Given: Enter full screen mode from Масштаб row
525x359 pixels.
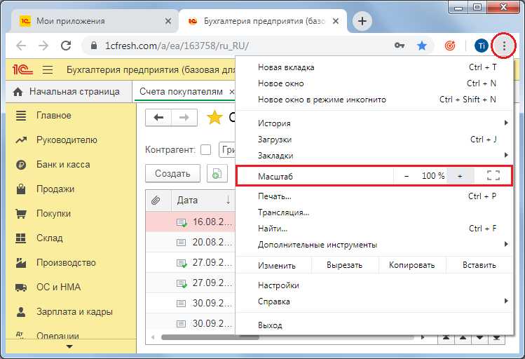Looking at the screenshot, I should point(493,175).
